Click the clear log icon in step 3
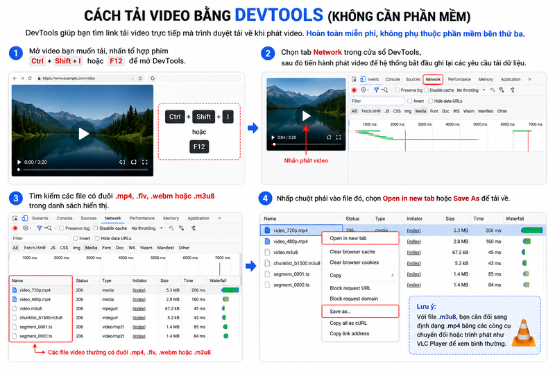The image size is (555, 370). [26, 228]
